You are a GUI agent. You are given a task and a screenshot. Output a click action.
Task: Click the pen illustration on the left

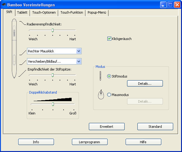click(x=14, y=48)
